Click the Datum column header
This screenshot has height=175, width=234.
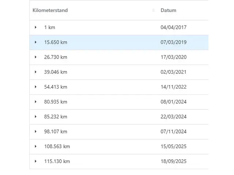pos(168,10)
